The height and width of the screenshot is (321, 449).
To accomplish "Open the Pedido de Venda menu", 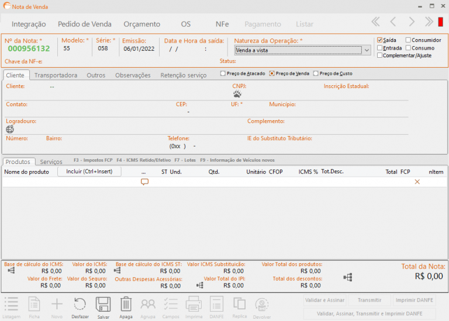I will pyautogui.click(x=85, y=24).
